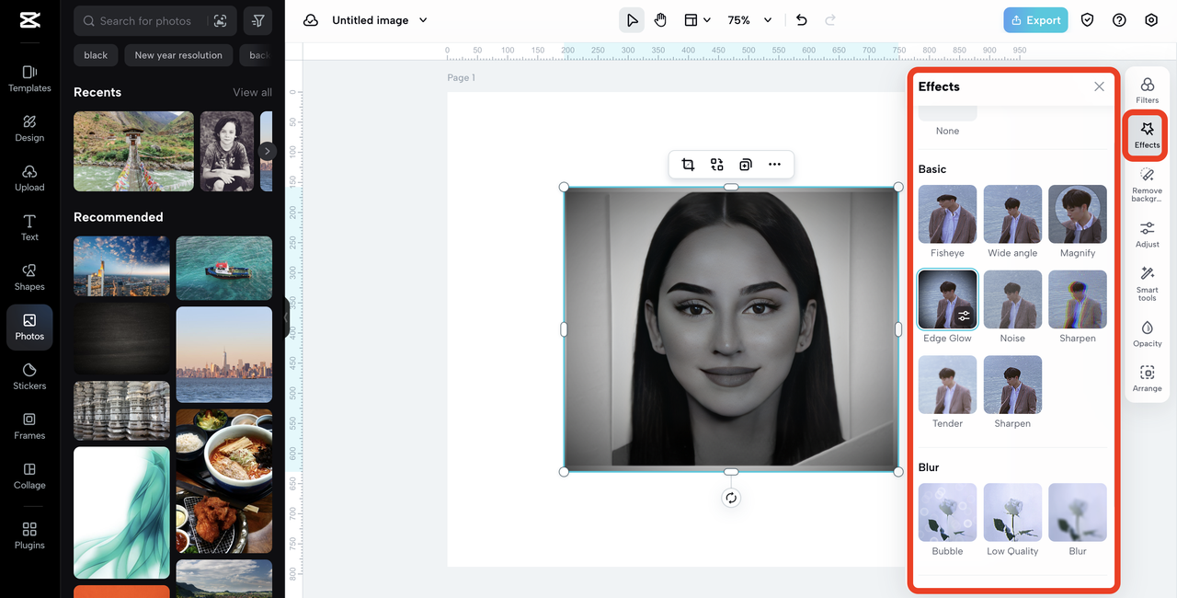Expand the 75% zoom dropdown
This screenshot has height=598, width=1177.
point(768,20)
